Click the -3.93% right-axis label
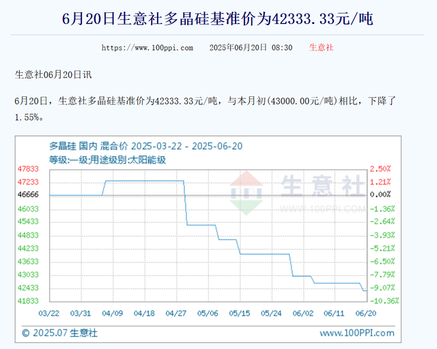Screen dimensions: 437x349 (x=382, y=235)
